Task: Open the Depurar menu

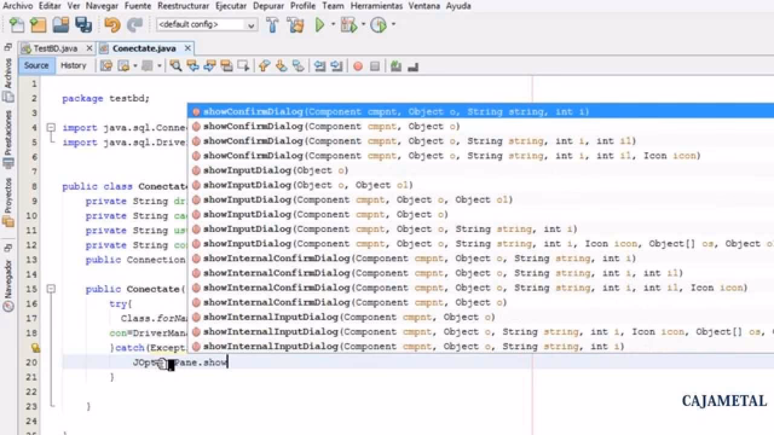Action: point(268,5)
